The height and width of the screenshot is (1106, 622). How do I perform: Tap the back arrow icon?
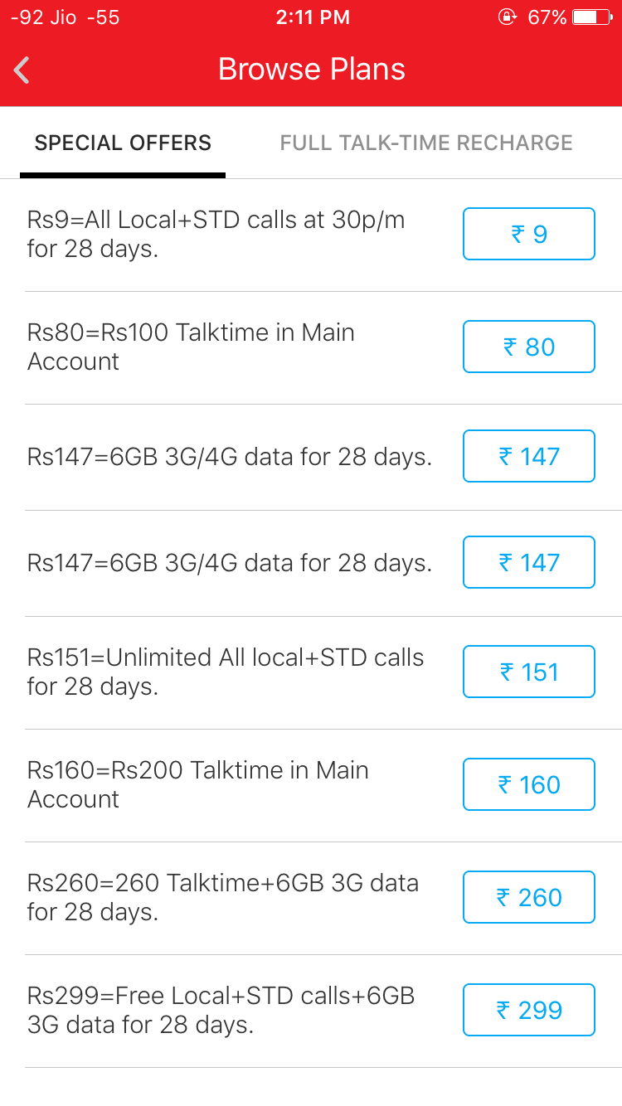[x=22, y=70]
